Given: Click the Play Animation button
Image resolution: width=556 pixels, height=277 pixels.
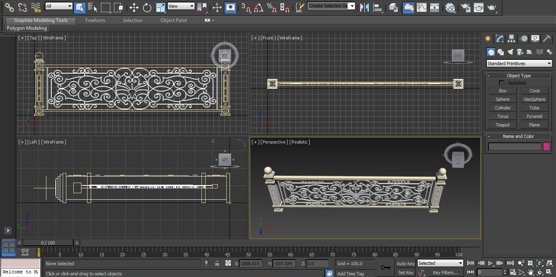Looking at the screenshot, I should [490, 263].
